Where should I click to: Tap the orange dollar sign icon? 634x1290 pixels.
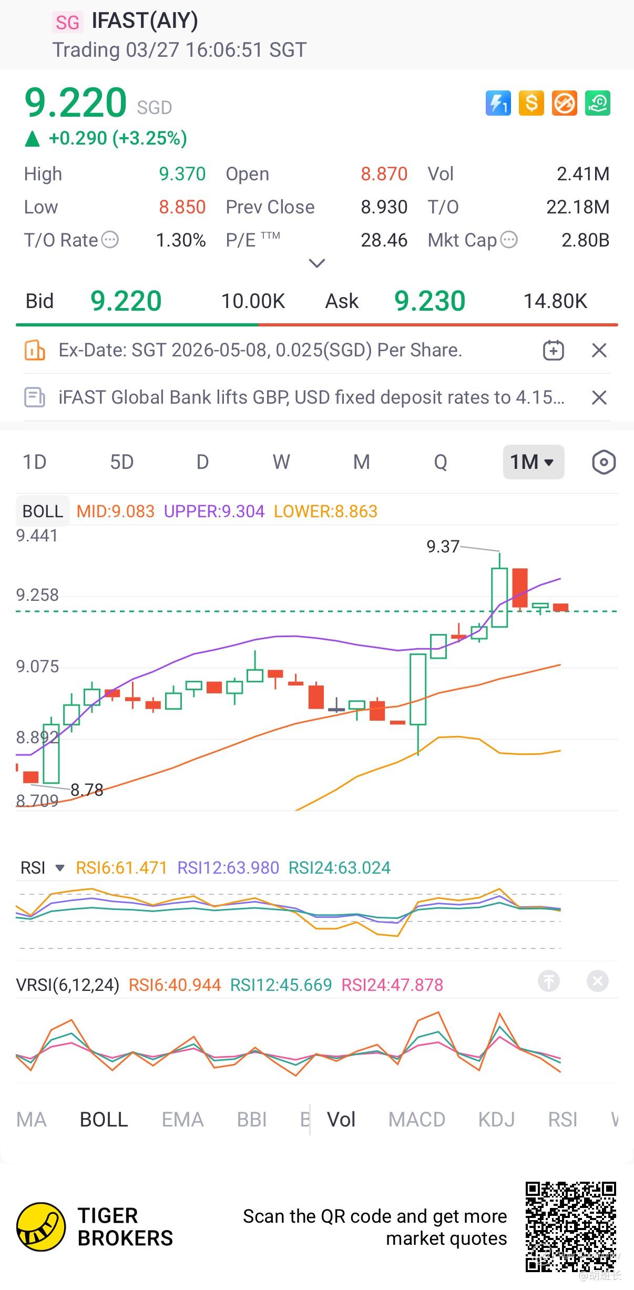click(531, 103)
